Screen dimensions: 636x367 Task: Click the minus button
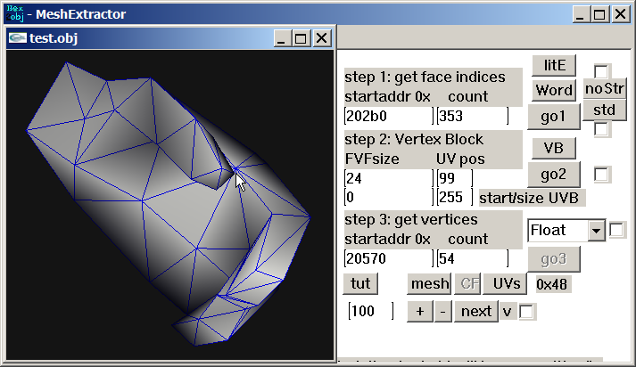click(442, 311)
